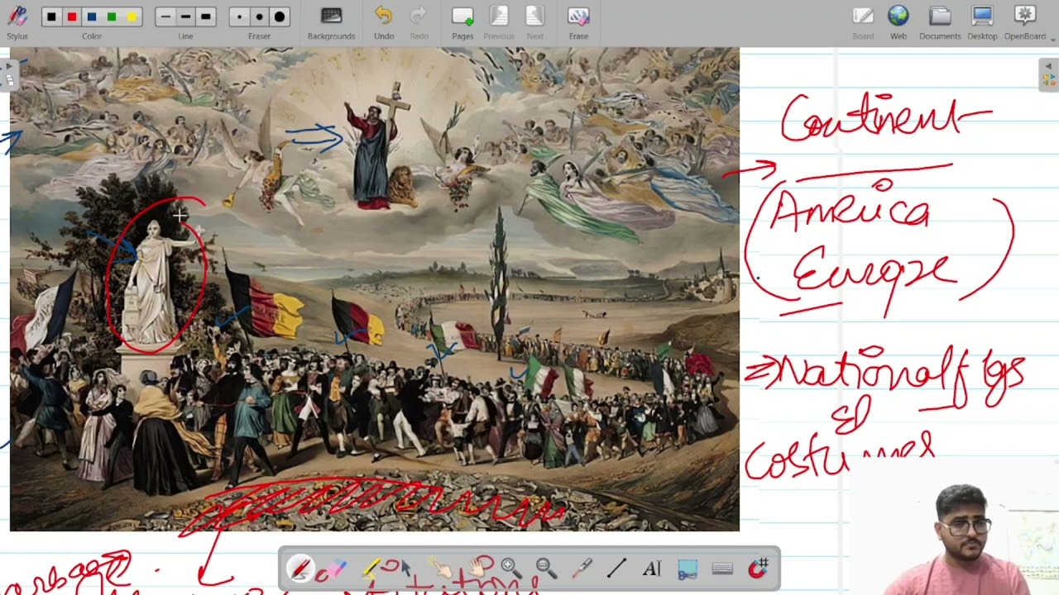Pick the text tool in palette
The width and height of the screenshot is (1059, 595).
tap(652, 569)
